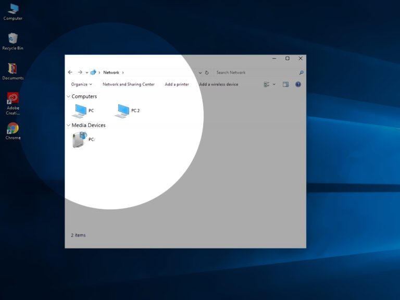Maximize the Network window
Screen dimensions: 400x300
point(287,58)
